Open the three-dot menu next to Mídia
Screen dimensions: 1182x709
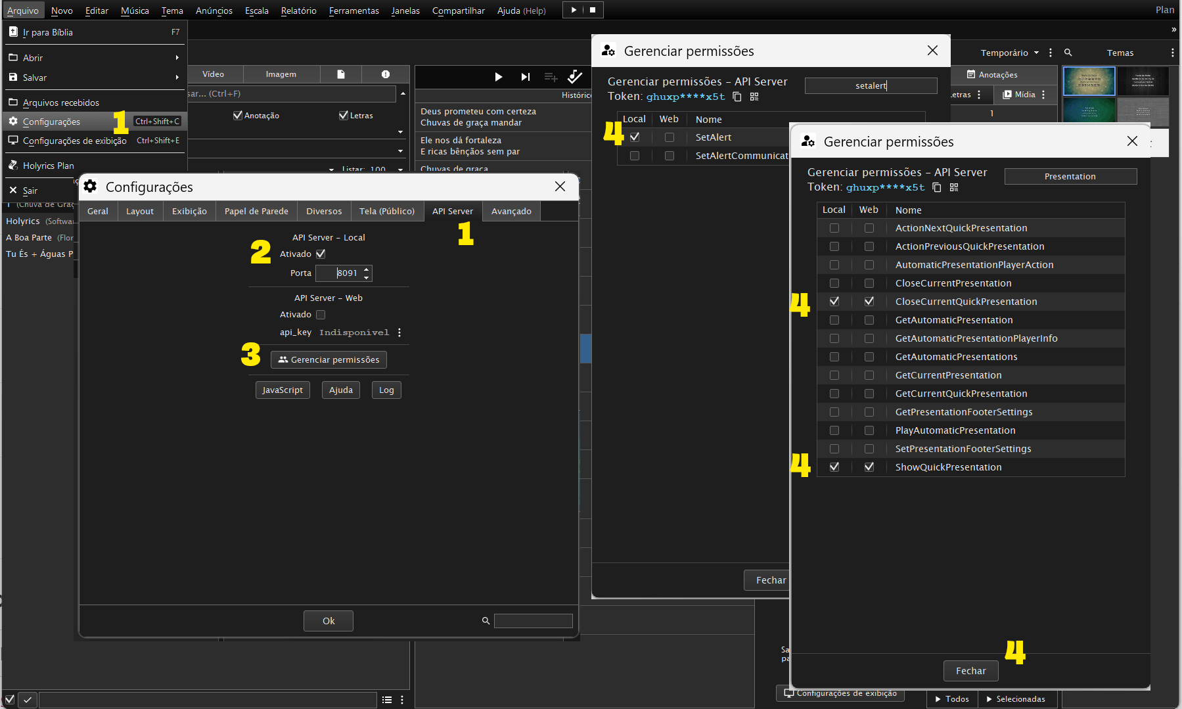click(x=1043, y=95)
